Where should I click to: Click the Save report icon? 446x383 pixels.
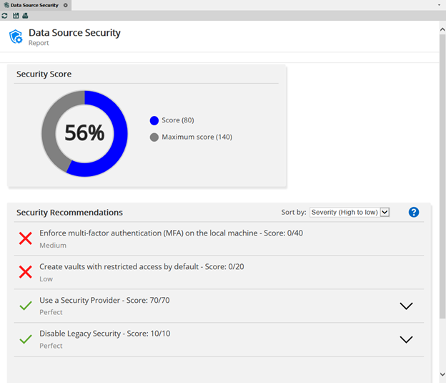click(x=15, y=15)
